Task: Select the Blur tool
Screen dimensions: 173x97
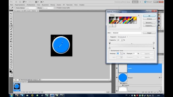Action: tap(11, 44)
